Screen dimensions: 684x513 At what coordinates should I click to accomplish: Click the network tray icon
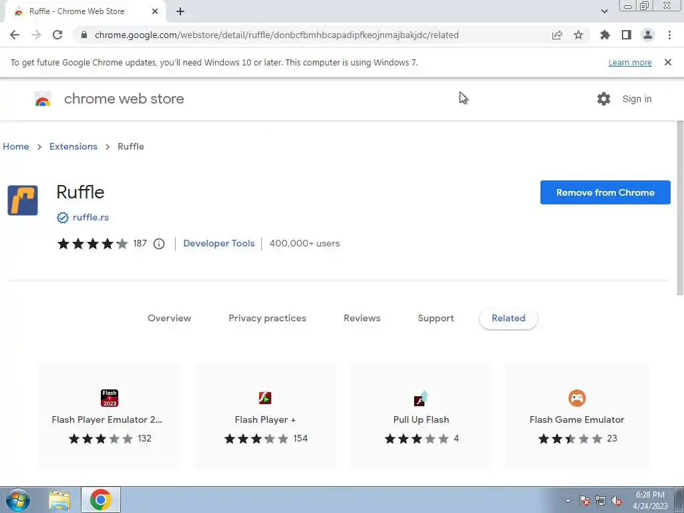[601, 500]
